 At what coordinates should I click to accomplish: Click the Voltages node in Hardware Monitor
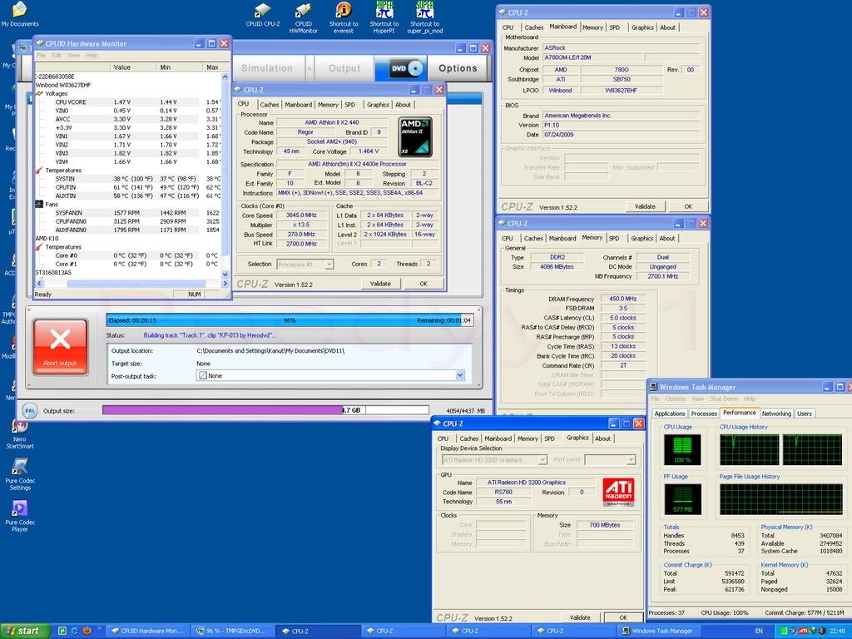(x=56, y=93)
